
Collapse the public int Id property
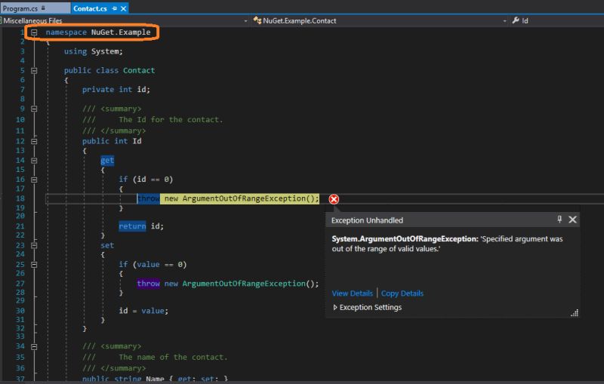pyautogui.click(x=34, y=142)
